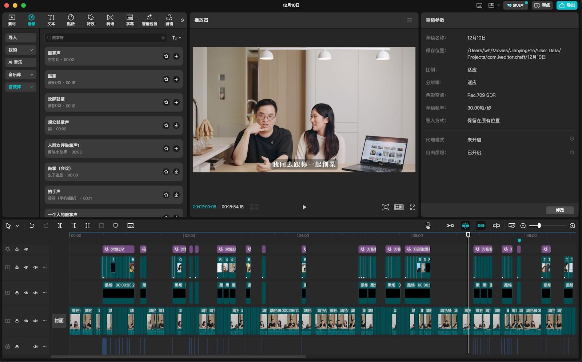
Task: Play the video in the player
Action: pos(304,207)
